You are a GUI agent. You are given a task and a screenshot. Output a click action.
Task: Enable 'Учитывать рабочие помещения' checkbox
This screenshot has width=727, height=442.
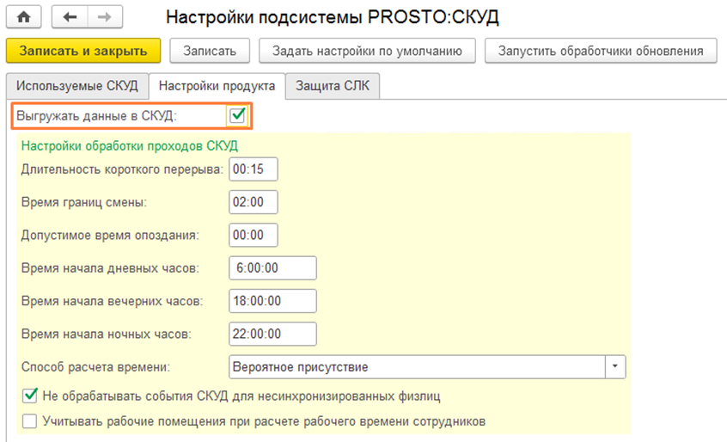coord(30,421)
